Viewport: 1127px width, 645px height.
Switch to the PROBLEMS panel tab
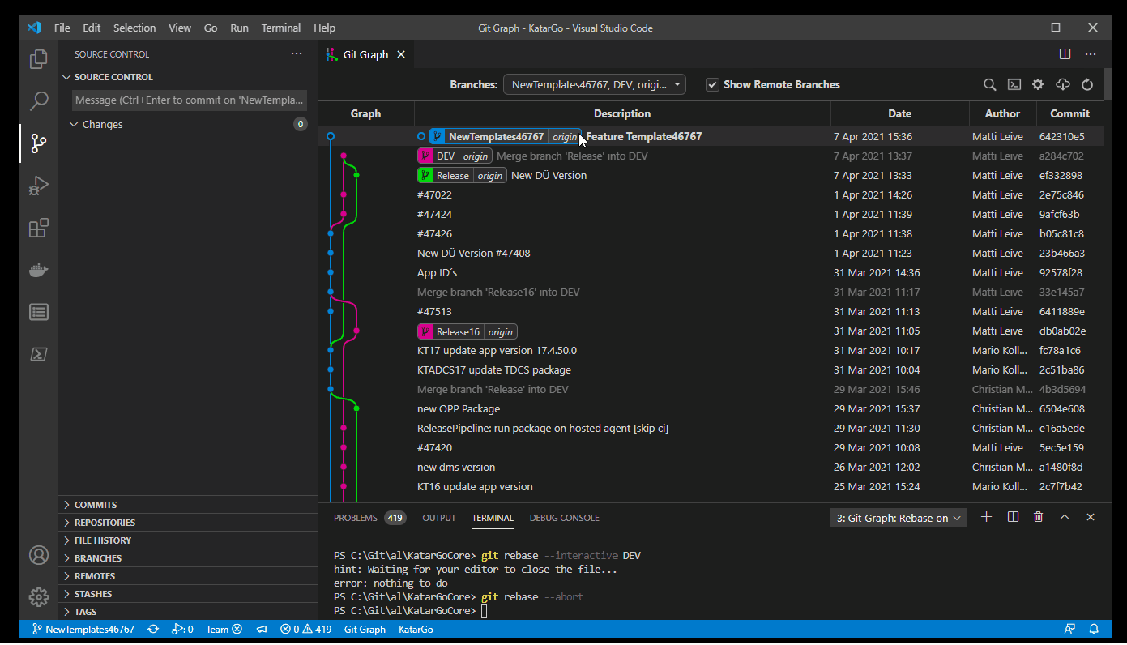pos(369,518)
